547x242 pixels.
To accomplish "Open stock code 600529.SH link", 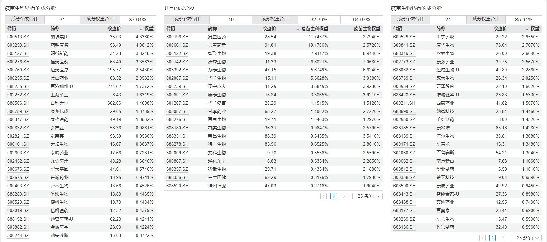I will (404, 37).
